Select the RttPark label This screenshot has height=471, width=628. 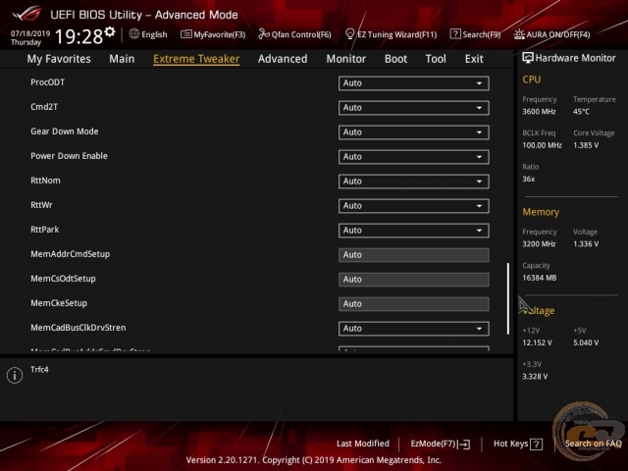coord(44,230)
